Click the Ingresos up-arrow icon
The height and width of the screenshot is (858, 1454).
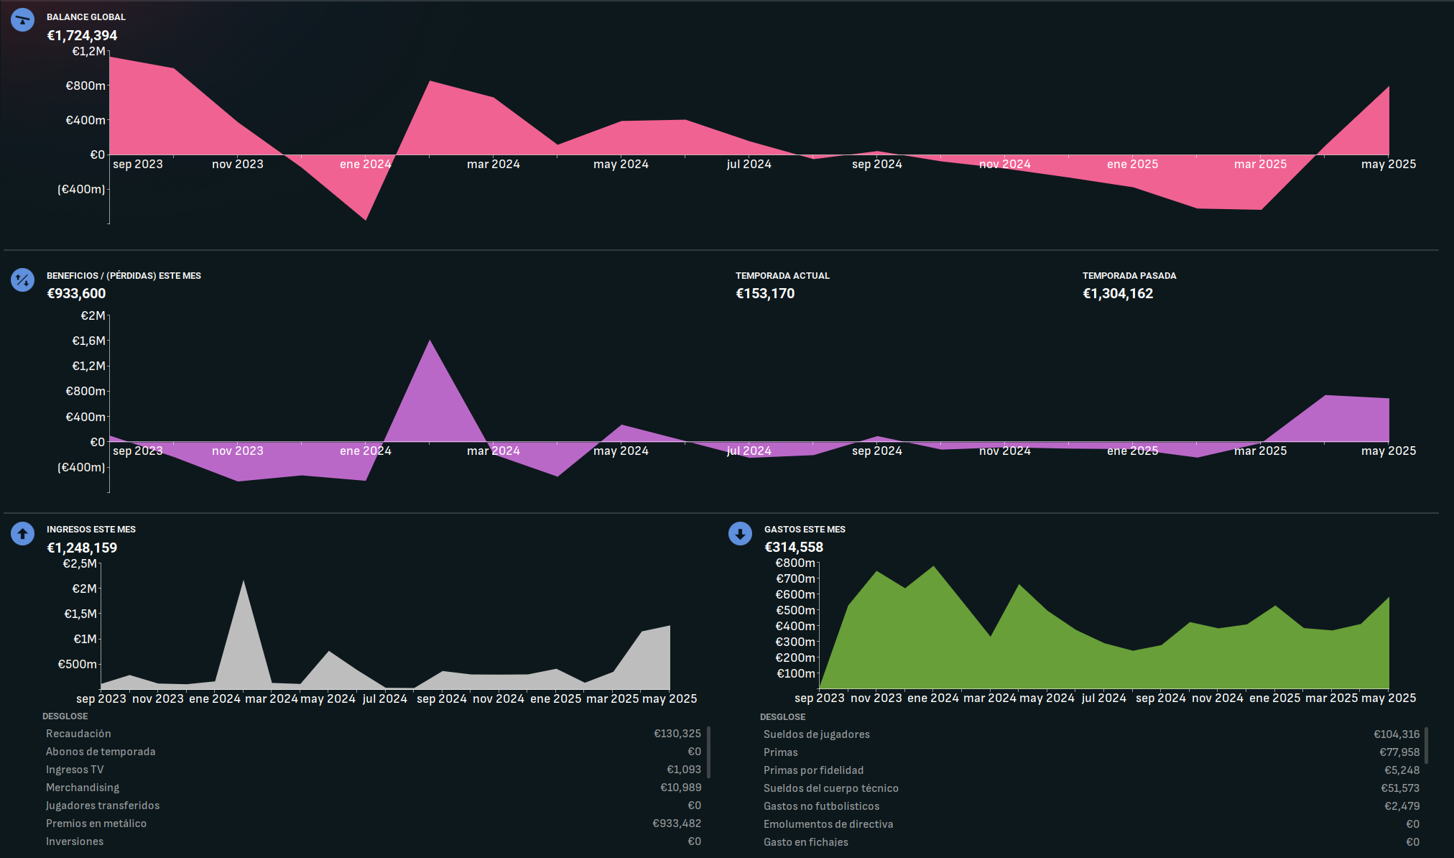click(x=22, y=533)
